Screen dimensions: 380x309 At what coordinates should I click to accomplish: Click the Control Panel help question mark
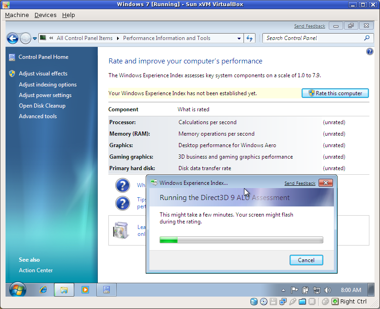coord(369,51)
